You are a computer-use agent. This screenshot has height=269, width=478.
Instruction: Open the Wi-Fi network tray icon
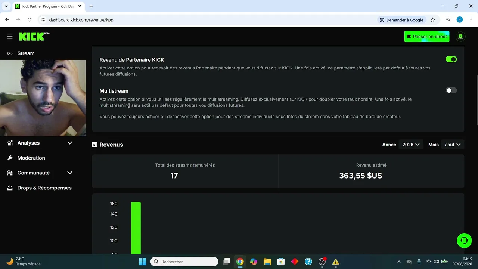[x=428, y=262]
